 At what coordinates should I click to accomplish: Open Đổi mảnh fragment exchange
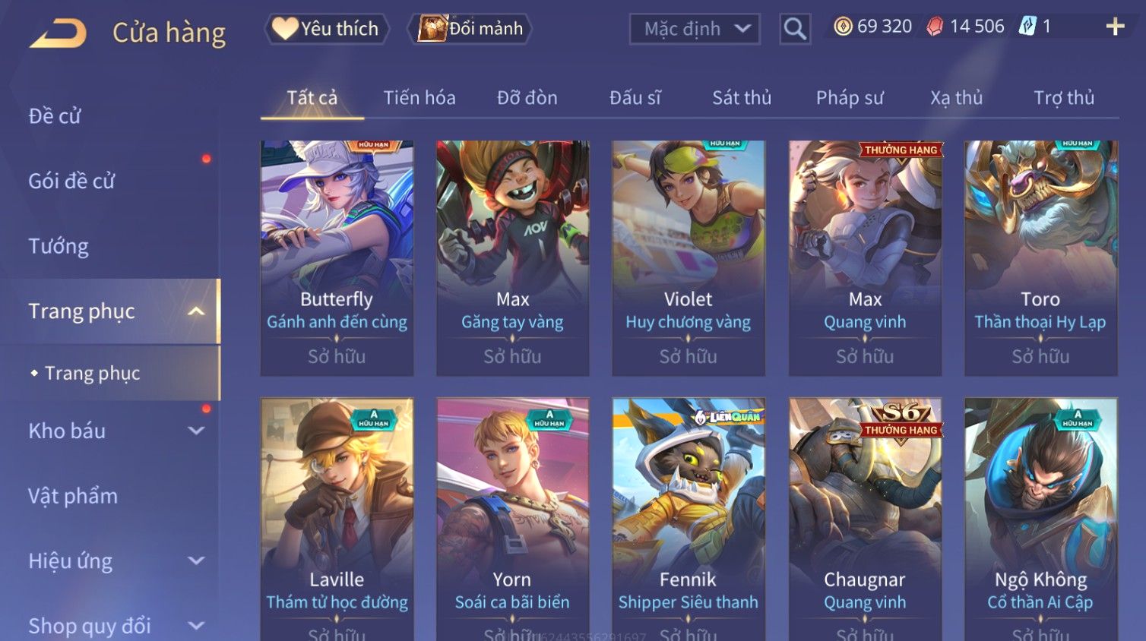[x=470, y=29]
